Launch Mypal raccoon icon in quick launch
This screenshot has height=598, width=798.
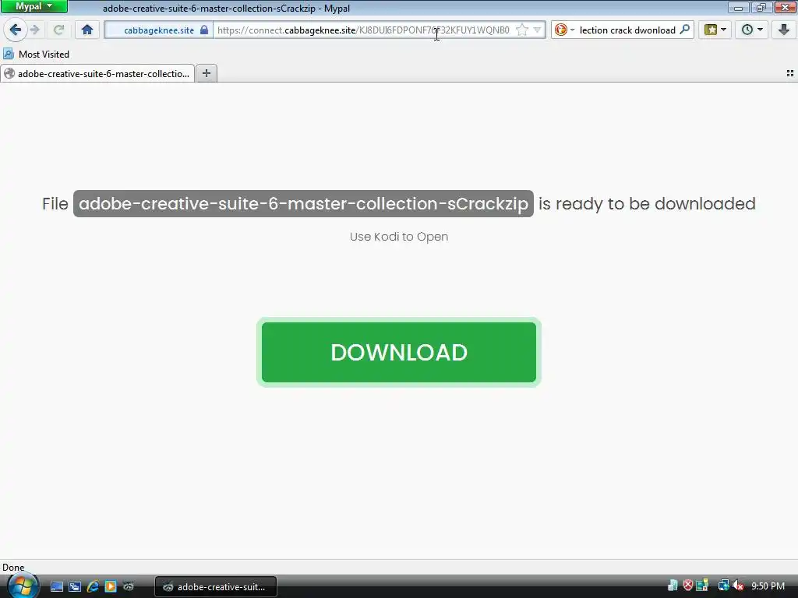[x=129, y=587]
